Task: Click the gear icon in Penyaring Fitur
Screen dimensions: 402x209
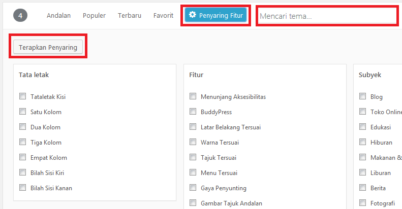Action: tap(193, 15)
